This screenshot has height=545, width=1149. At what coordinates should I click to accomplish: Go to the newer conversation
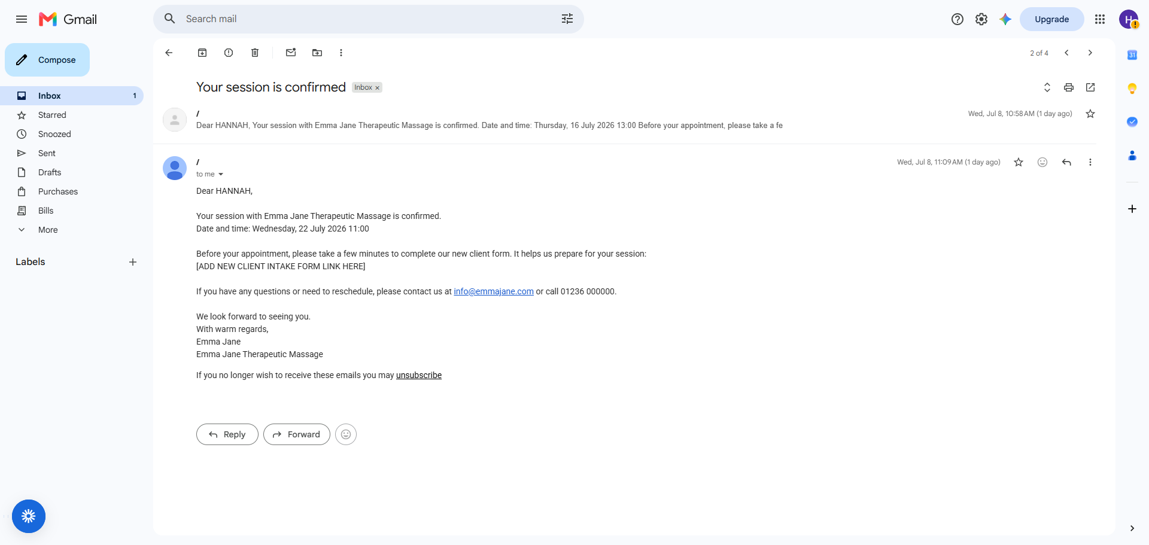1066,53
